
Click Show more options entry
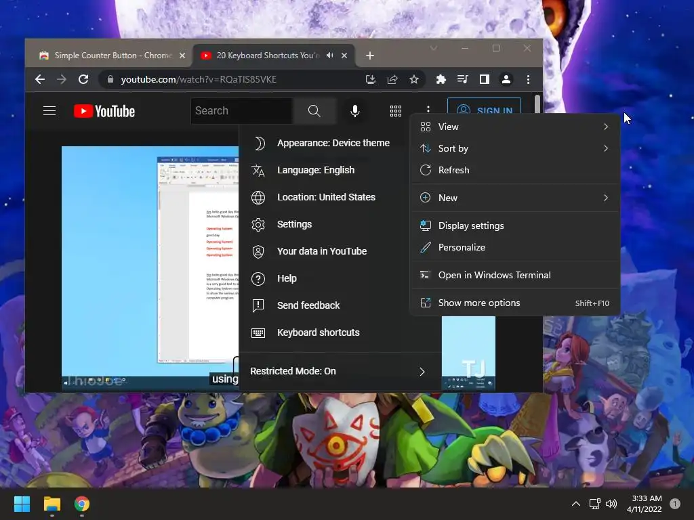515,303
